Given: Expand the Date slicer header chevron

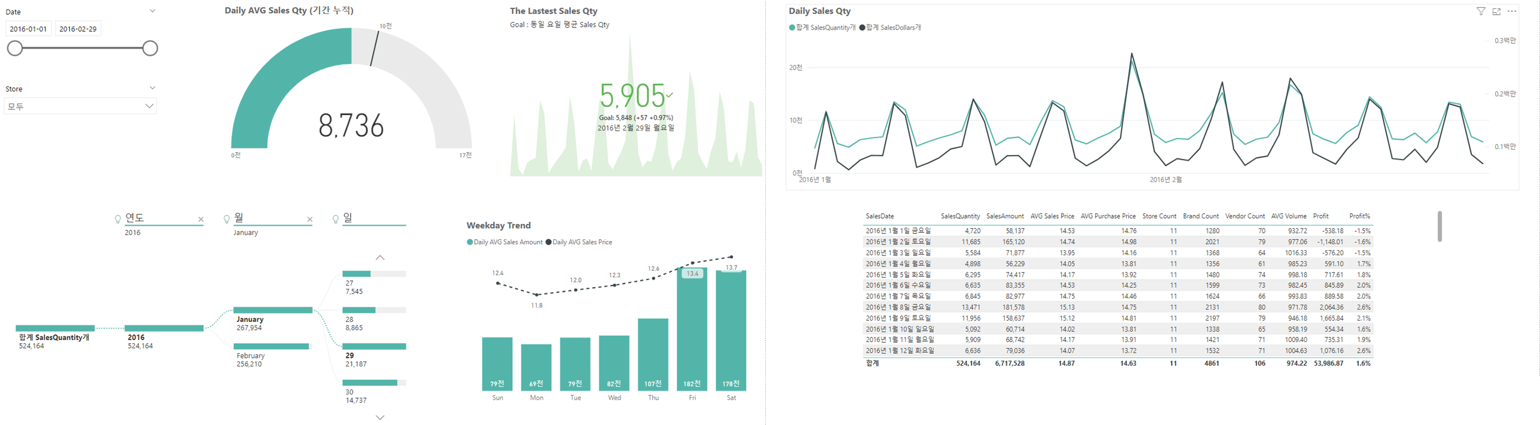Looking at the screenshot, I should (153, 11).
